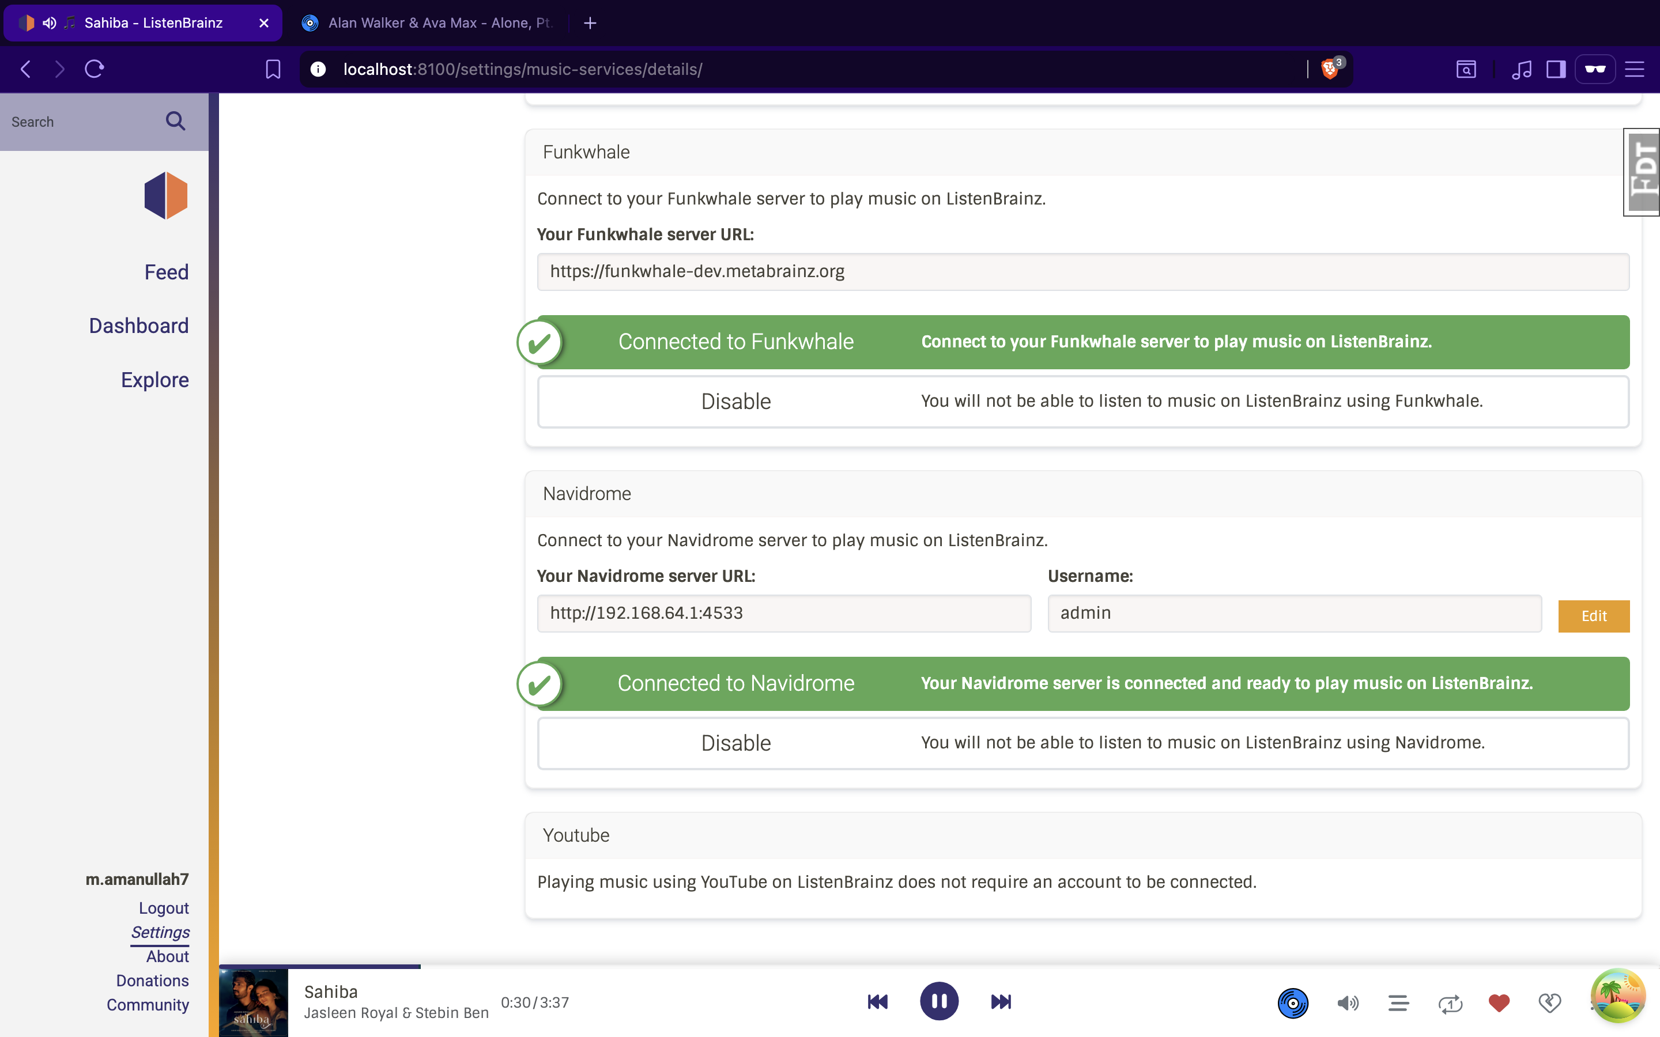1660x1037 pixels.
Task: Click the Sahiba song title in player
Action: [x=331, y=991]
